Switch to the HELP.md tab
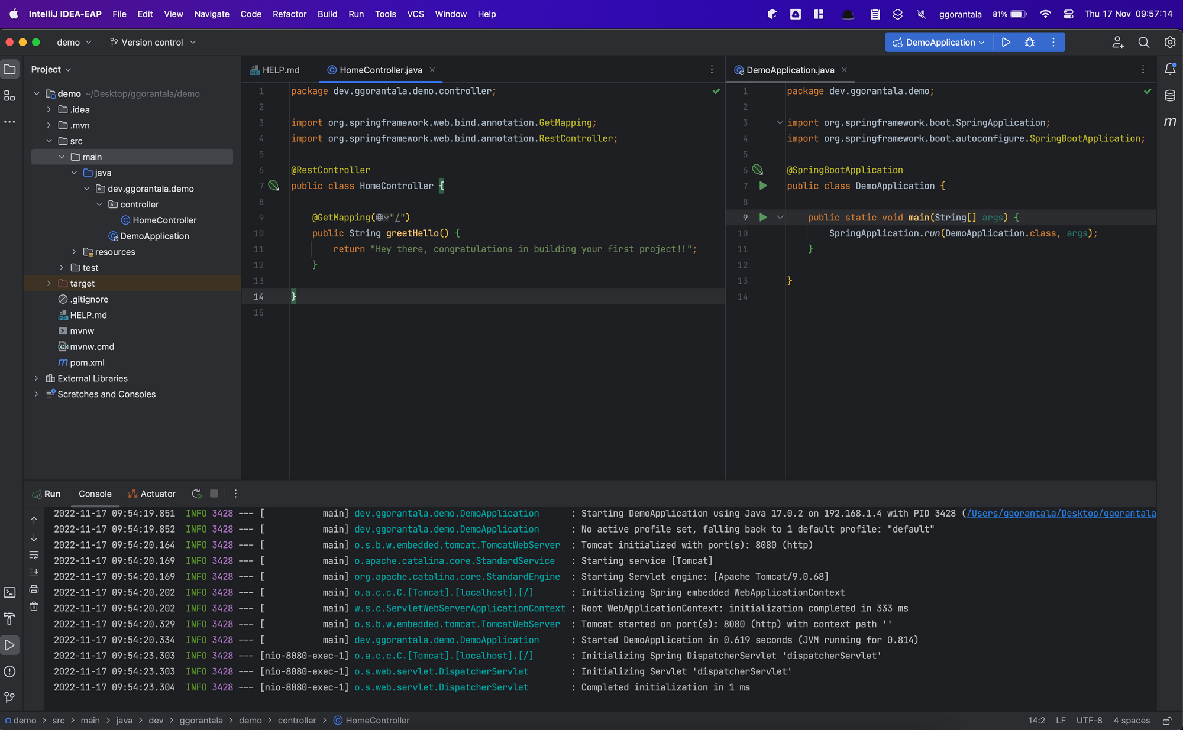1183x730 pixels. [x=280, y=69]
